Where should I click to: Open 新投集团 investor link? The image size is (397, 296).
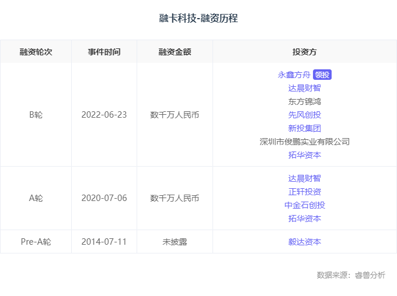305,128
